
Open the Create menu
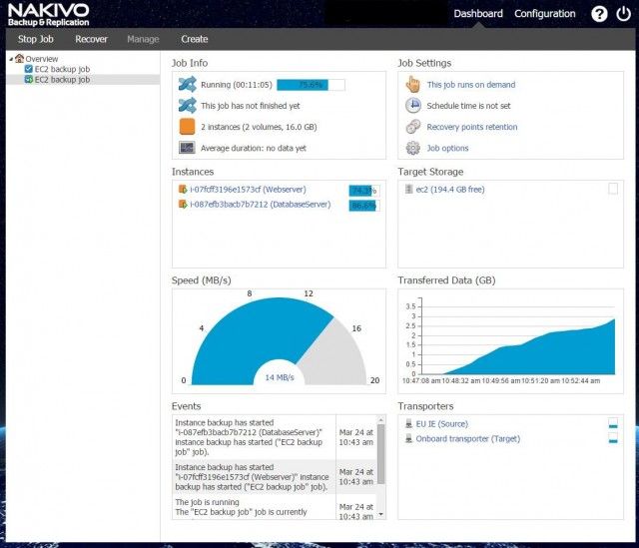[195, 39]
